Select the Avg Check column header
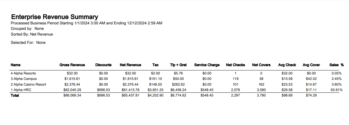 coord(287,65)
